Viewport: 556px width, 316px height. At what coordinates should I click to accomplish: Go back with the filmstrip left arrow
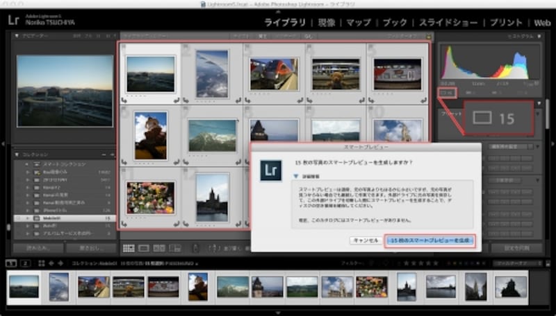[51, 263]
